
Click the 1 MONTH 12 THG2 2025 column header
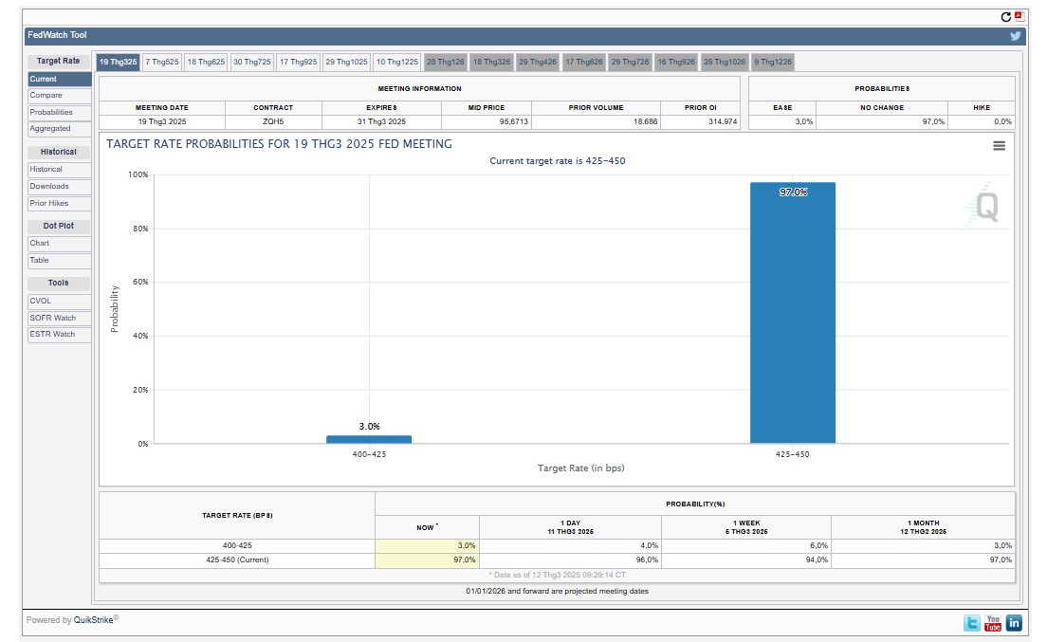(x=924, y=527)
